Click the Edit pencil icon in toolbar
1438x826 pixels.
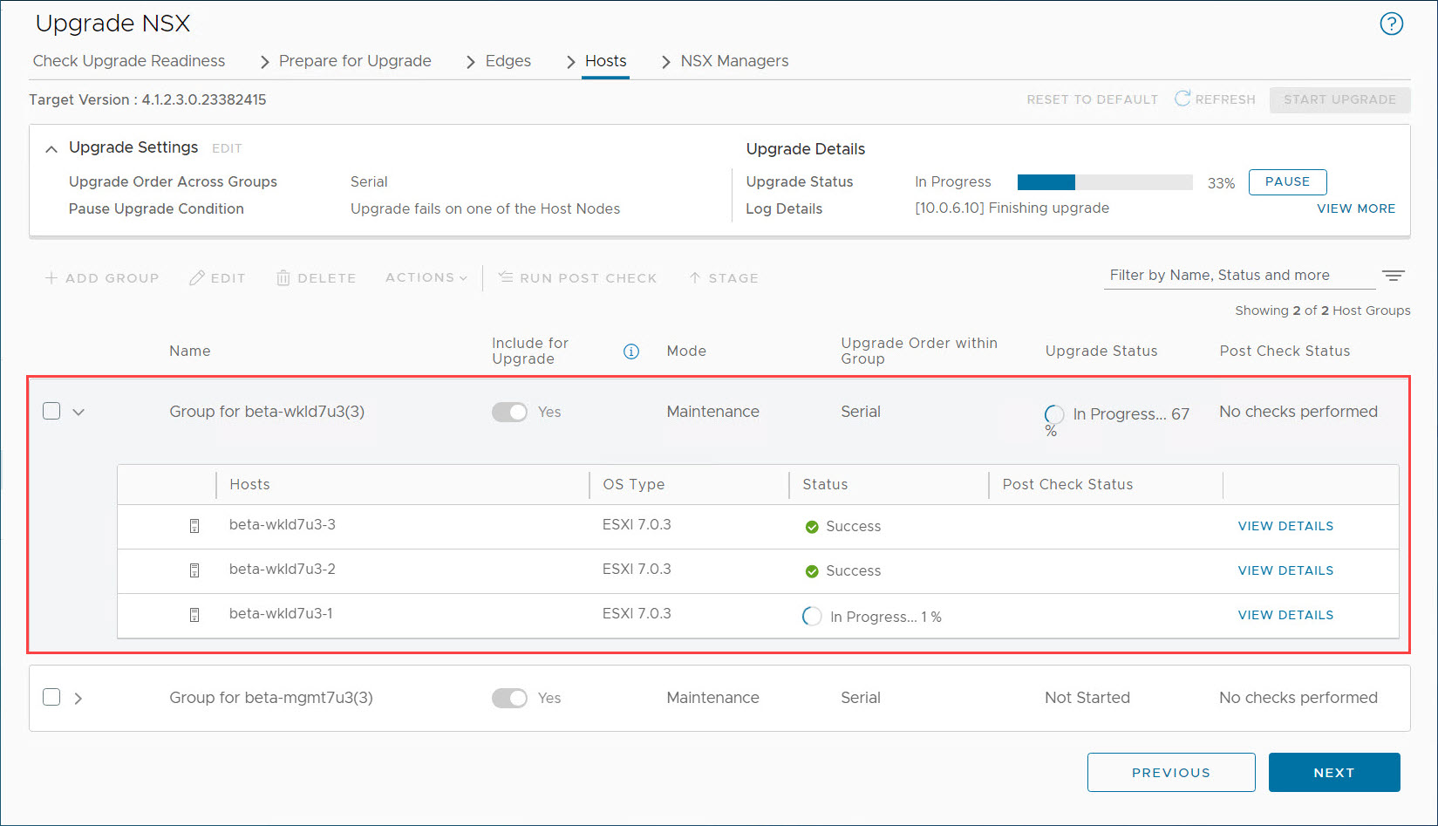tap(197, 278)
